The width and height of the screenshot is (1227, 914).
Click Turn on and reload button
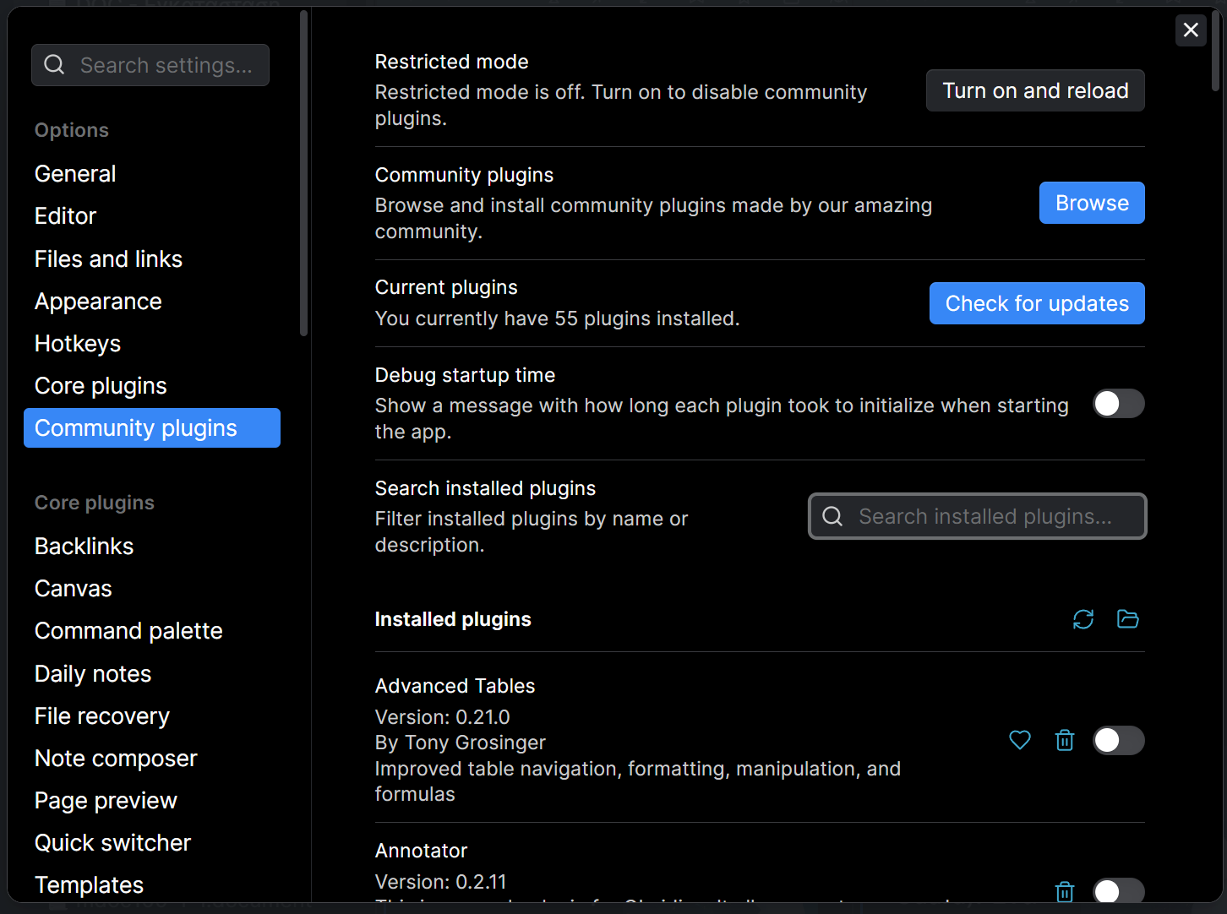click(x=1035, y=90)
